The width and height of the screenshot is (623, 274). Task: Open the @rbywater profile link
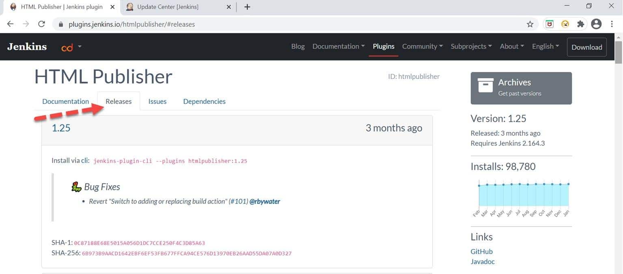tap(265, 201)
